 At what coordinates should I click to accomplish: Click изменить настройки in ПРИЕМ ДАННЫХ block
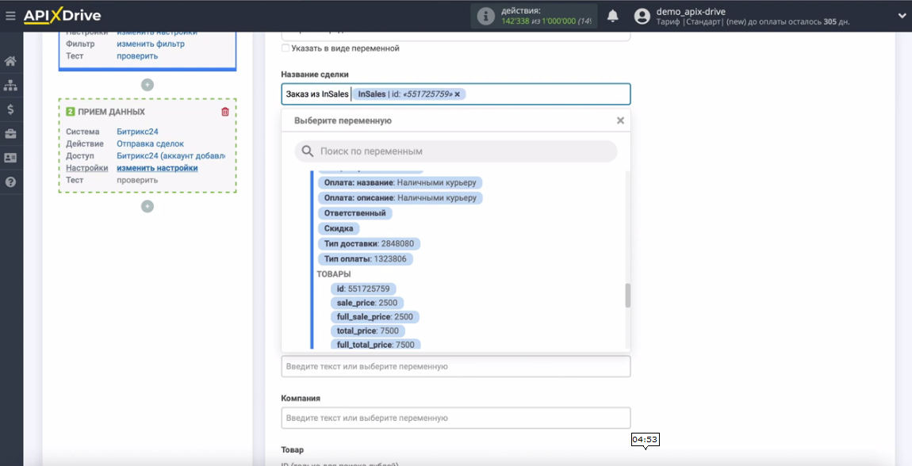157,168
